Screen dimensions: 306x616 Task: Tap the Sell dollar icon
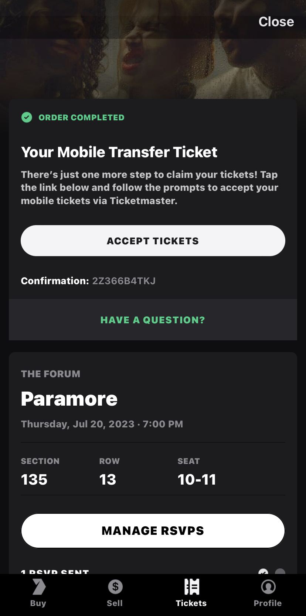[115, 586]
